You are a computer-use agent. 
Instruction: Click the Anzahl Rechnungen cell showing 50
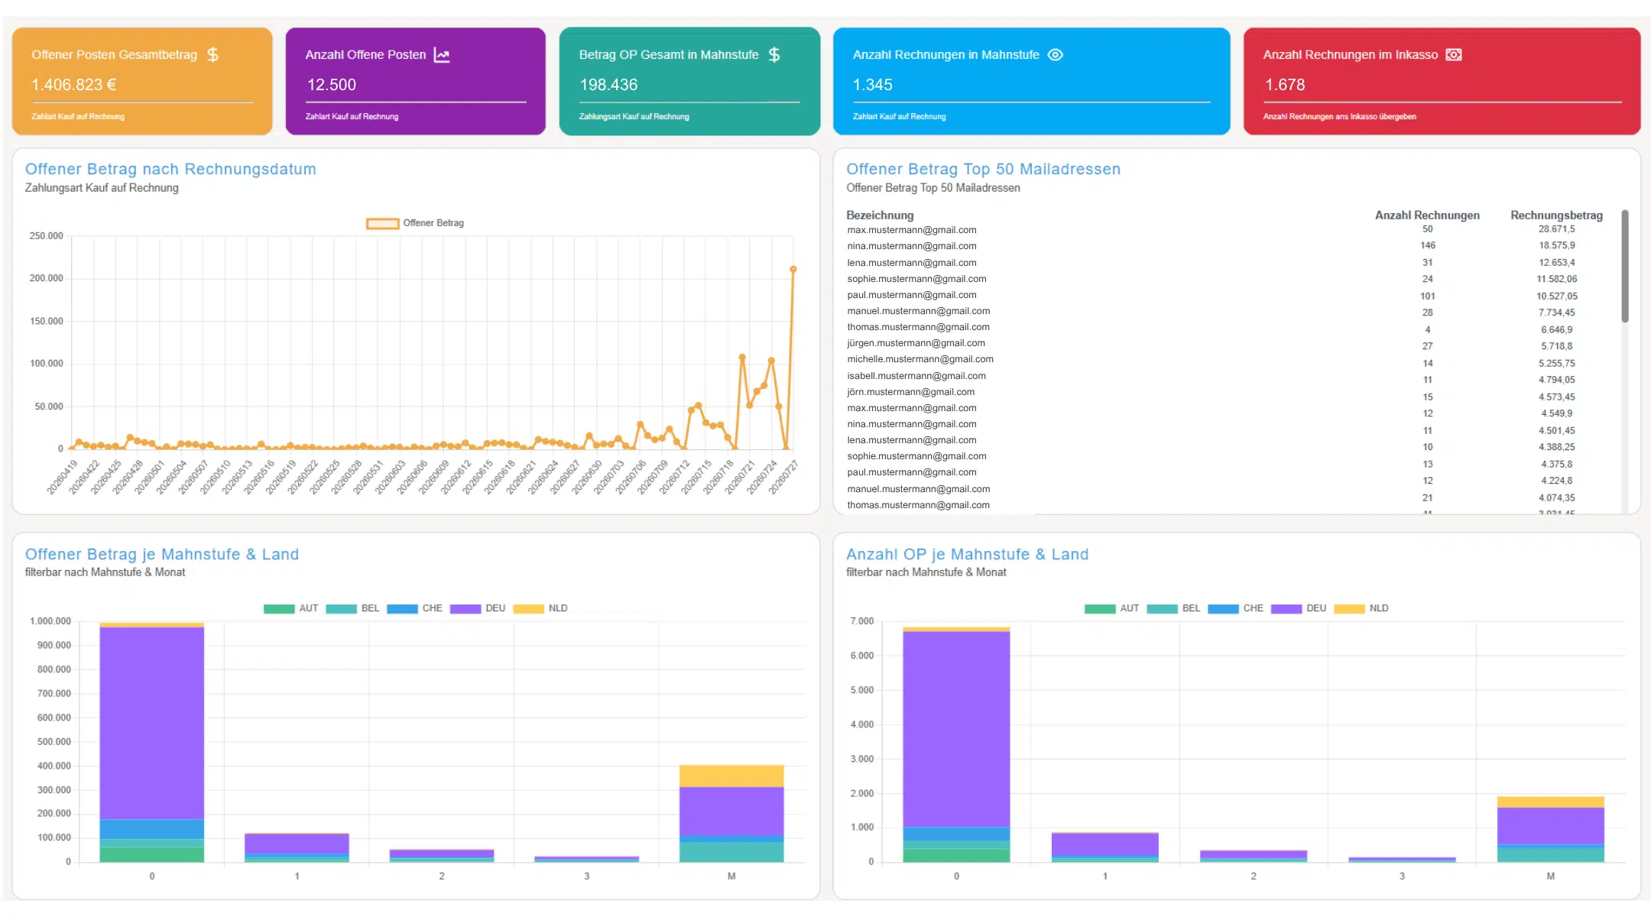1427,229
